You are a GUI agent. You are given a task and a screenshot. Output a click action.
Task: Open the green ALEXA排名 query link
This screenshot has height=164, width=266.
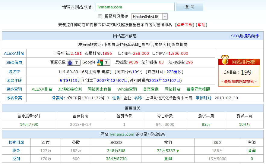42,89
